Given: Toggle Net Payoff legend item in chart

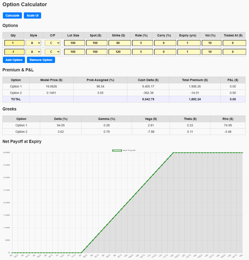Looking at the screenshot, I should (x=124, y=150).
